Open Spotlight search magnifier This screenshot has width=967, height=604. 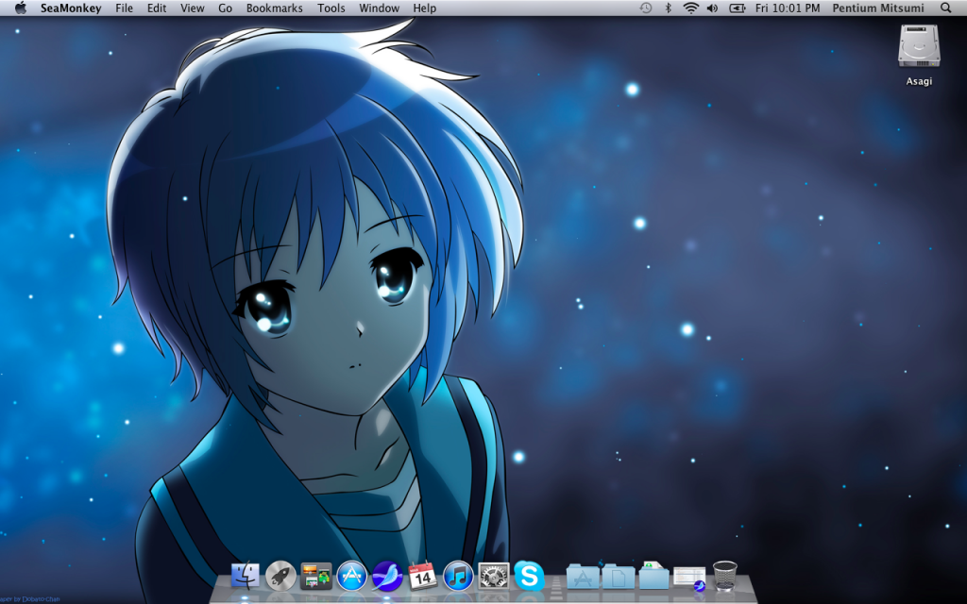coord(945,8)
